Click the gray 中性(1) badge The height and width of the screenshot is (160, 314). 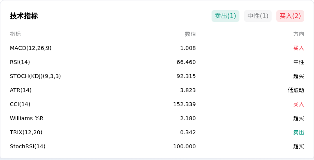[258, 16]
